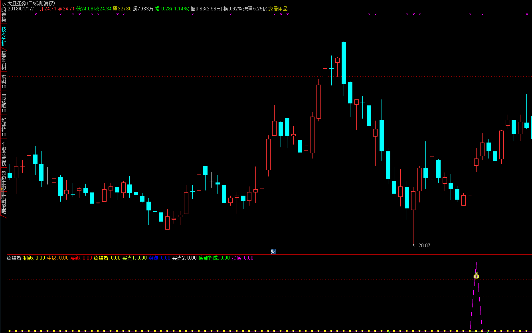Open the 家居用品 sector link
Screen dimensions: 532x333
(x=278, y=8)
